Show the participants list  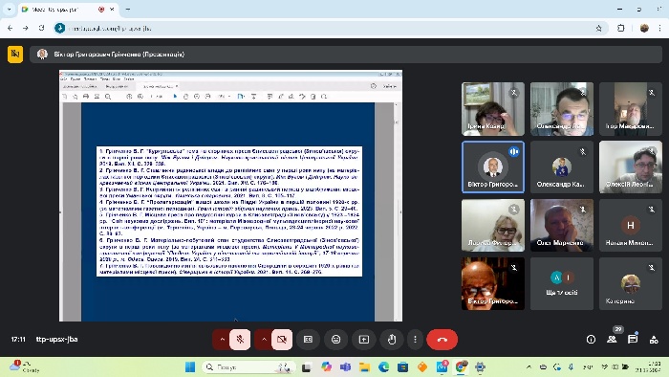pyautogui.click(x=612, y=339)
